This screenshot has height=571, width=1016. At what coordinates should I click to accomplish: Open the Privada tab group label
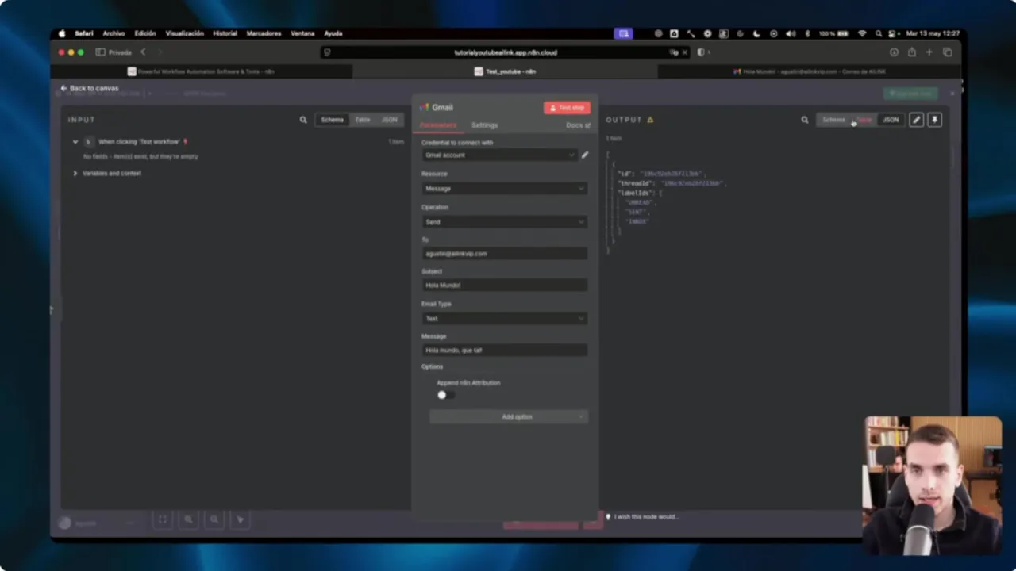120,52
